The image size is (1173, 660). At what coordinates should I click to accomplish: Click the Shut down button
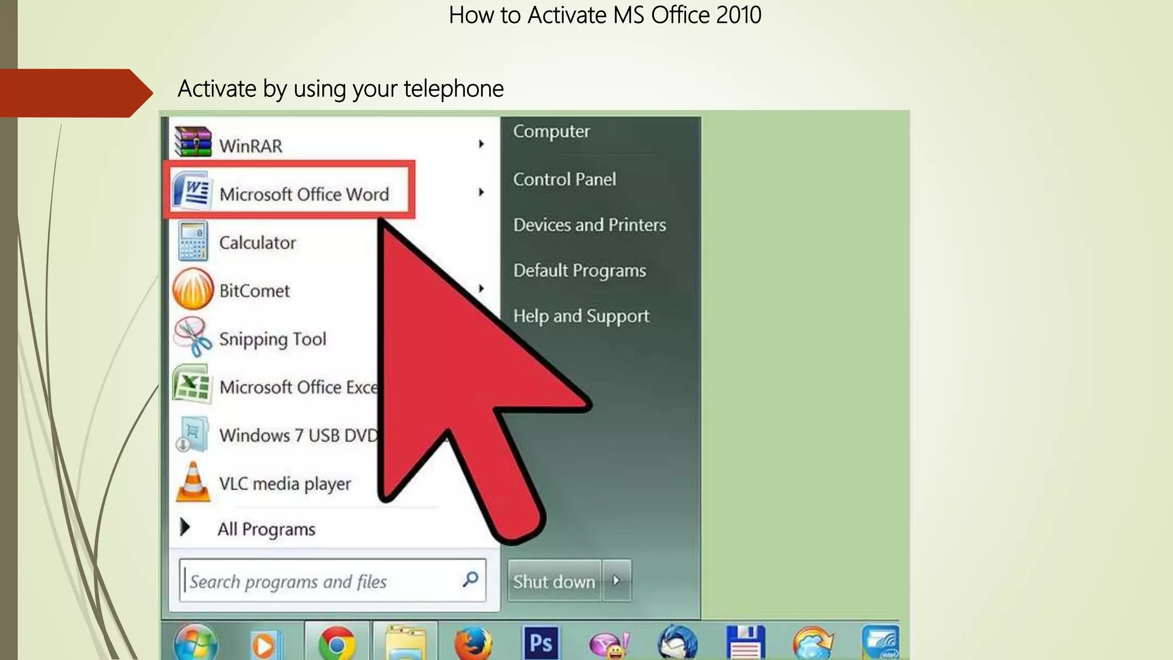pos(554,580)
